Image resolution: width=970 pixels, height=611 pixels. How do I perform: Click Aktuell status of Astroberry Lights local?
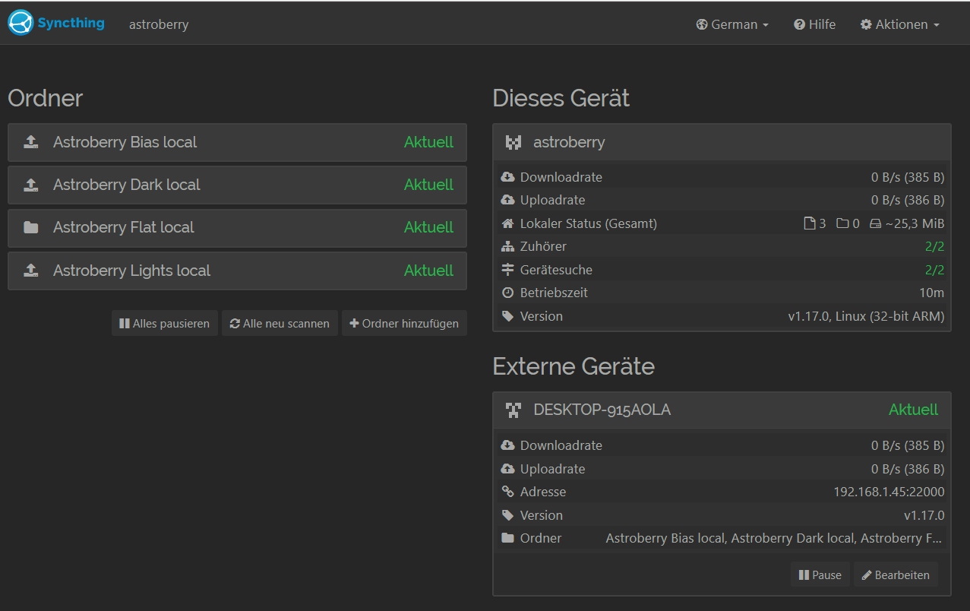428,271
